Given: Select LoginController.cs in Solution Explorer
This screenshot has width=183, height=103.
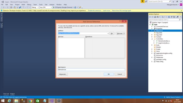Looking at the screenshot, I should click(164, 43).
